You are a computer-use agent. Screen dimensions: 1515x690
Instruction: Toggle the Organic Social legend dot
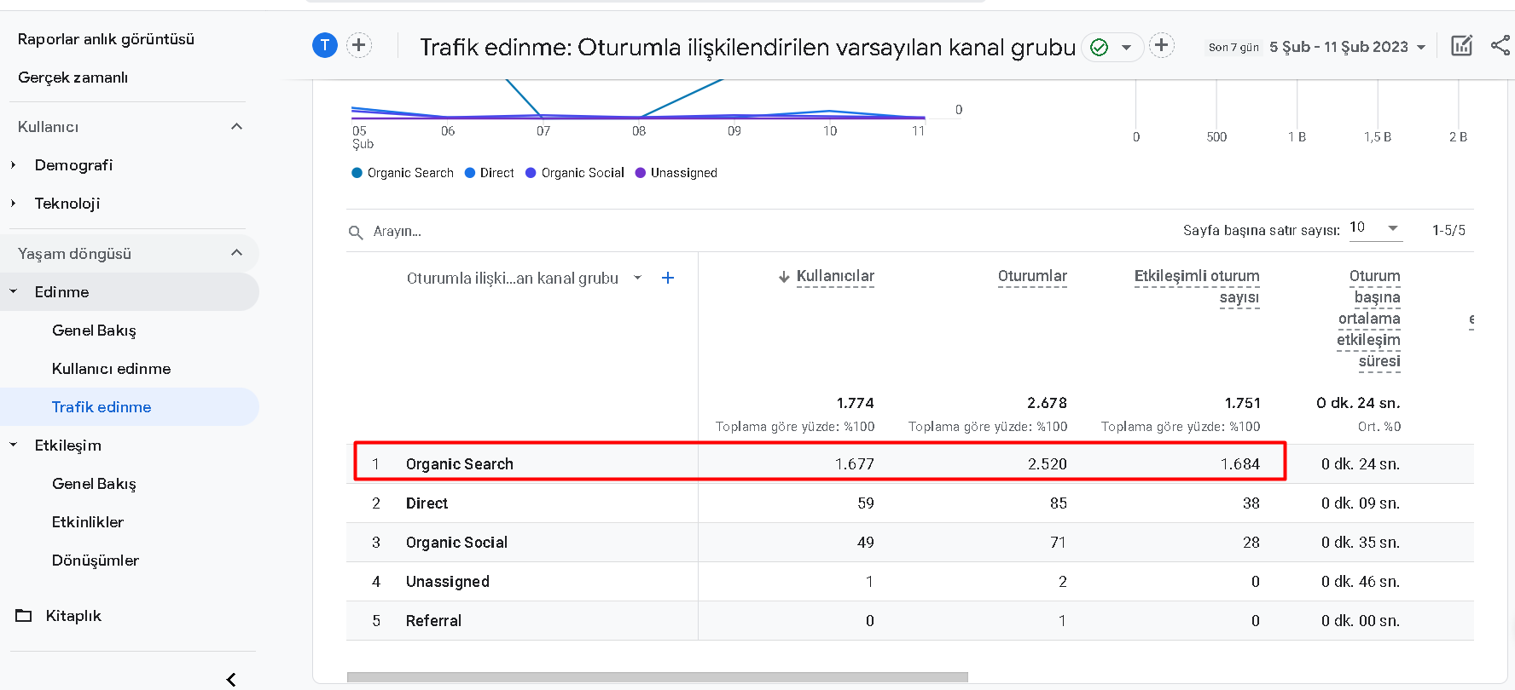click(531, 173)
